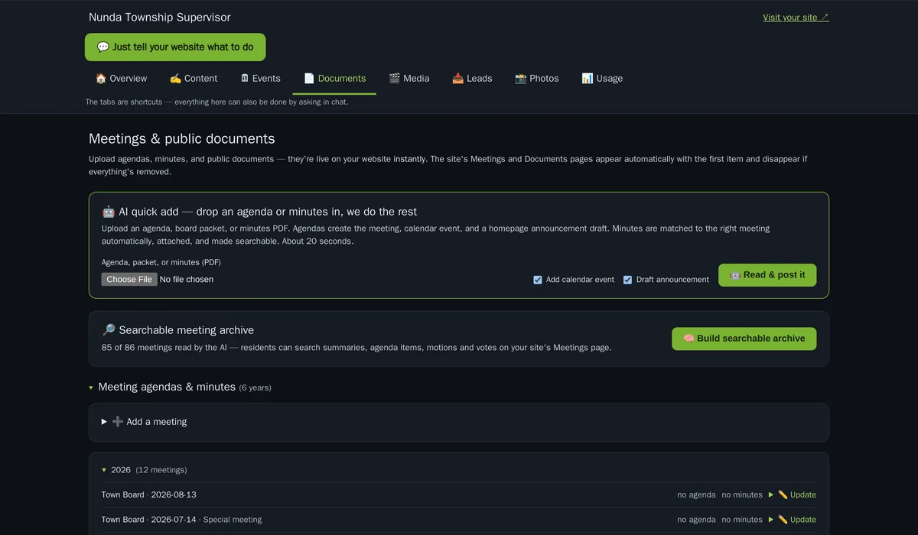Click the 'Town Board · 2026-08-13' row text

tap(149, 495)
